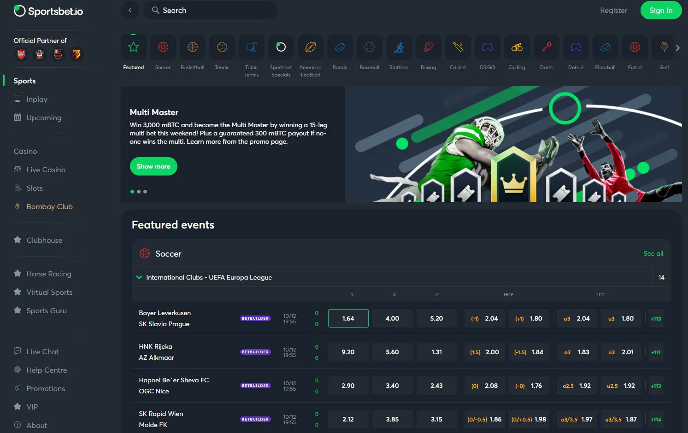The image size is (688, 433).
Task: Click the Watford partner club badge
Action: pyautogui.click(x=76, y=54)
